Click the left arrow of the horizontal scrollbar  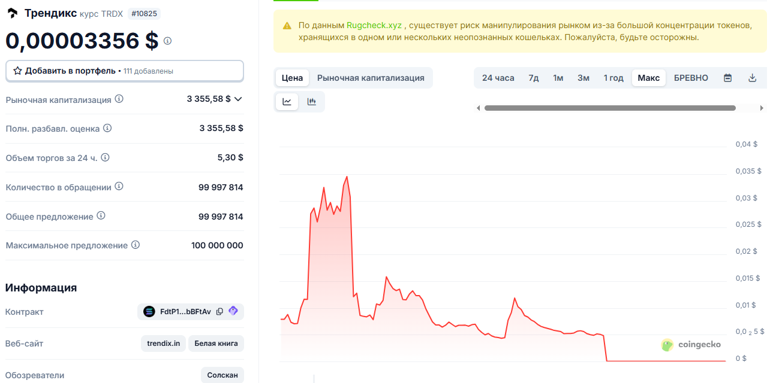(478, 108)
